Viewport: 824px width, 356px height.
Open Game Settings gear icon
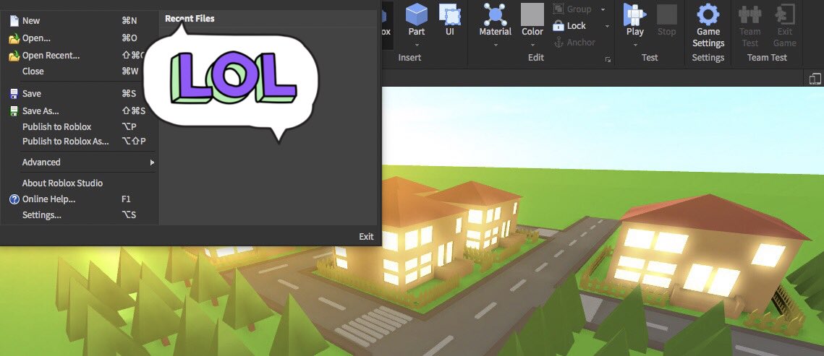[708, 14]
